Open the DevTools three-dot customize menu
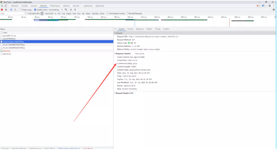This screenshot has height=151, width=277. point(274,6)
